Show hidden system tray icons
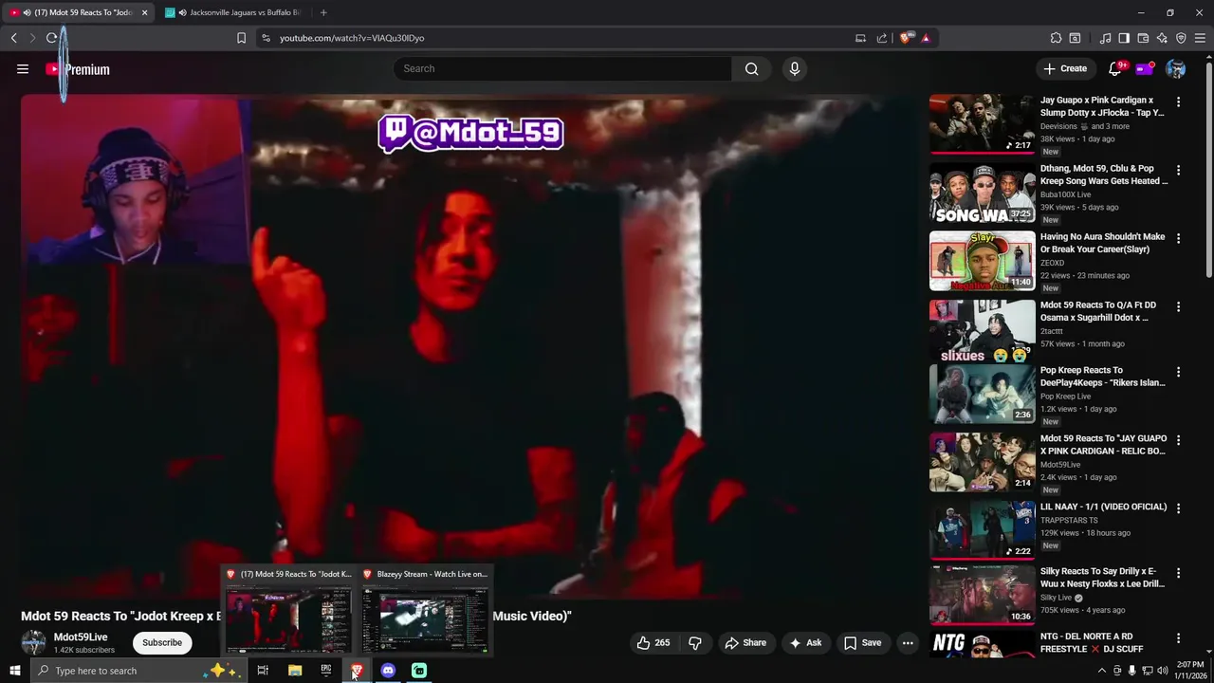This screenshot has height=683, width=1214. pyautogui.click(x=1101, y=671)
